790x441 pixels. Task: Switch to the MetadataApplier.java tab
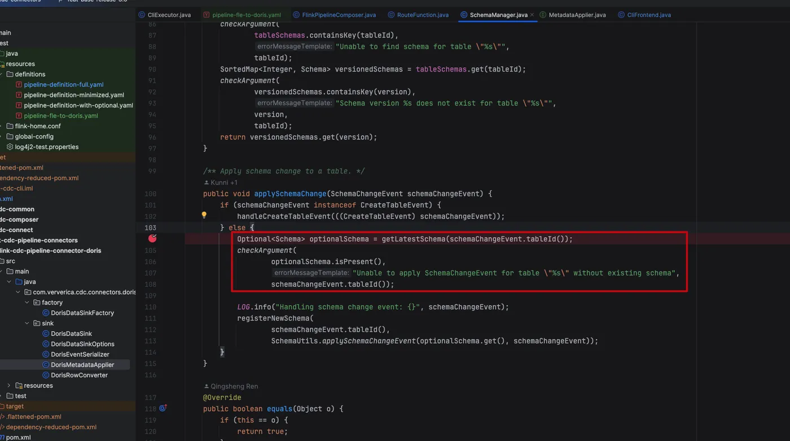click(572, 15)
